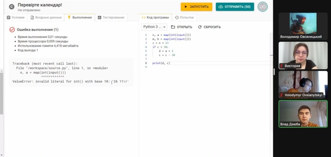This screenshot has width=331, height=157.
Task: Open the Попытки attempts tab
Action: tap(184, 17)
